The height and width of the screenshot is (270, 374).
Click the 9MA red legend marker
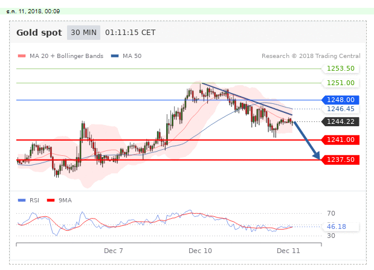51,200
